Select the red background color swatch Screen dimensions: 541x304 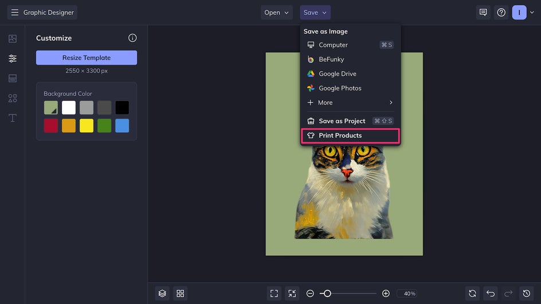50,126
